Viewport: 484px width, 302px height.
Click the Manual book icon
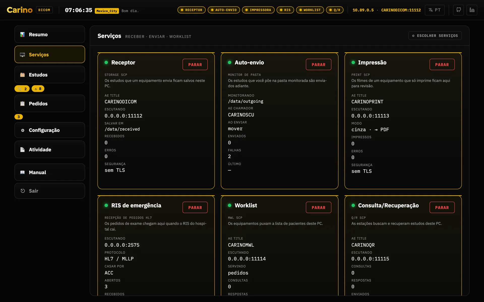click(22, 172)
